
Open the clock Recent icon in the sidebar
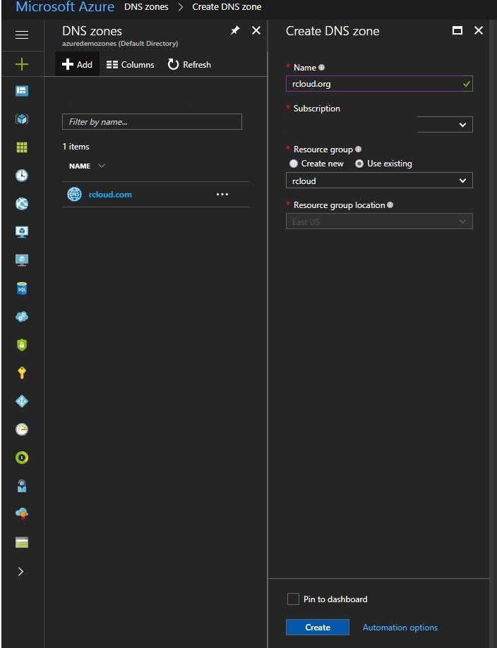pos(21,176)
